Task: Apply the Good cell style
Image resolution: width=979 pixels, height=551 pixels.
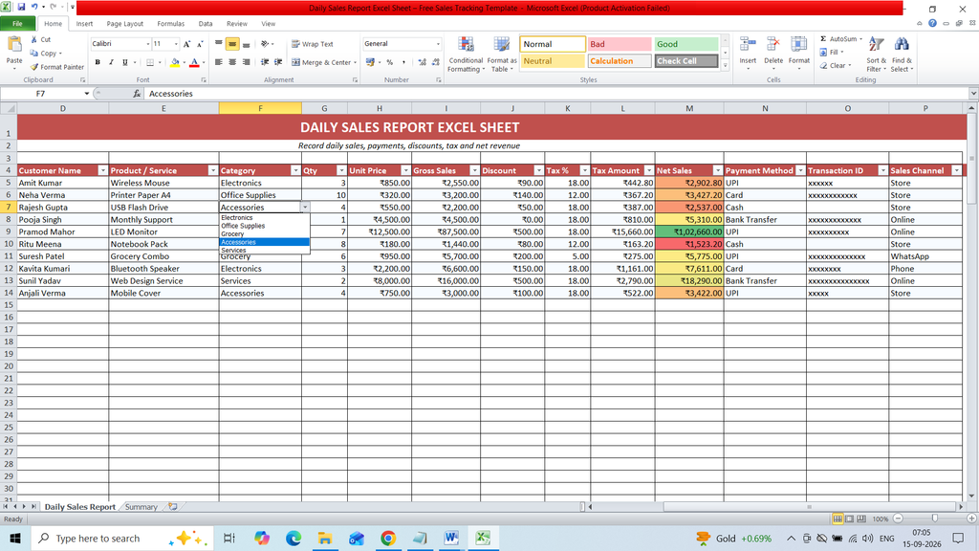Action: coord(686,44)
